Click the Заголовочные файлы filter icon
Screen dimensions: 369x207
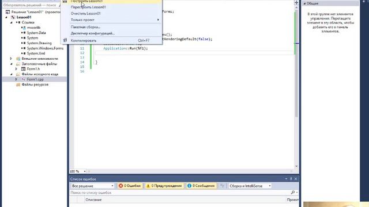(x=18, y=64)
